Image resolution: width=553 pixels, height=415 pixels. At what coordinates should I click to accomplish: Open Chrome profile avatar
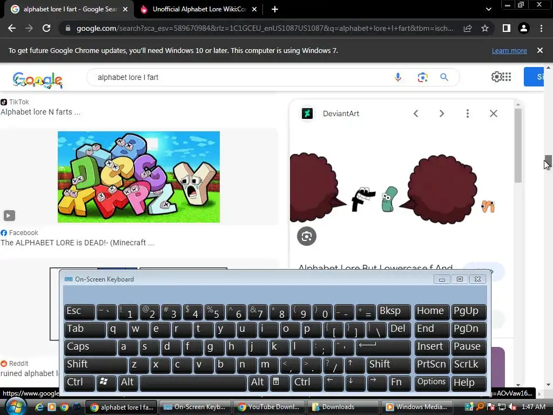pos(524,28)
